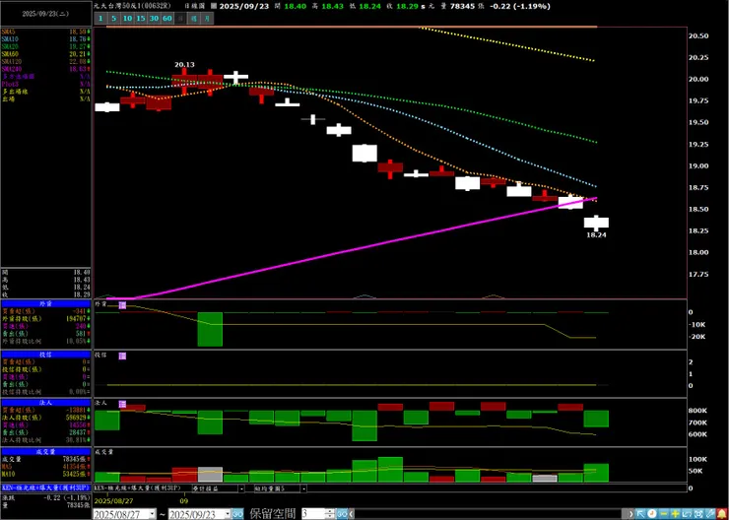Open the settings icon in the 法人 chart panel
Viewport: 729px width, 520px height.
click(122, 404)
